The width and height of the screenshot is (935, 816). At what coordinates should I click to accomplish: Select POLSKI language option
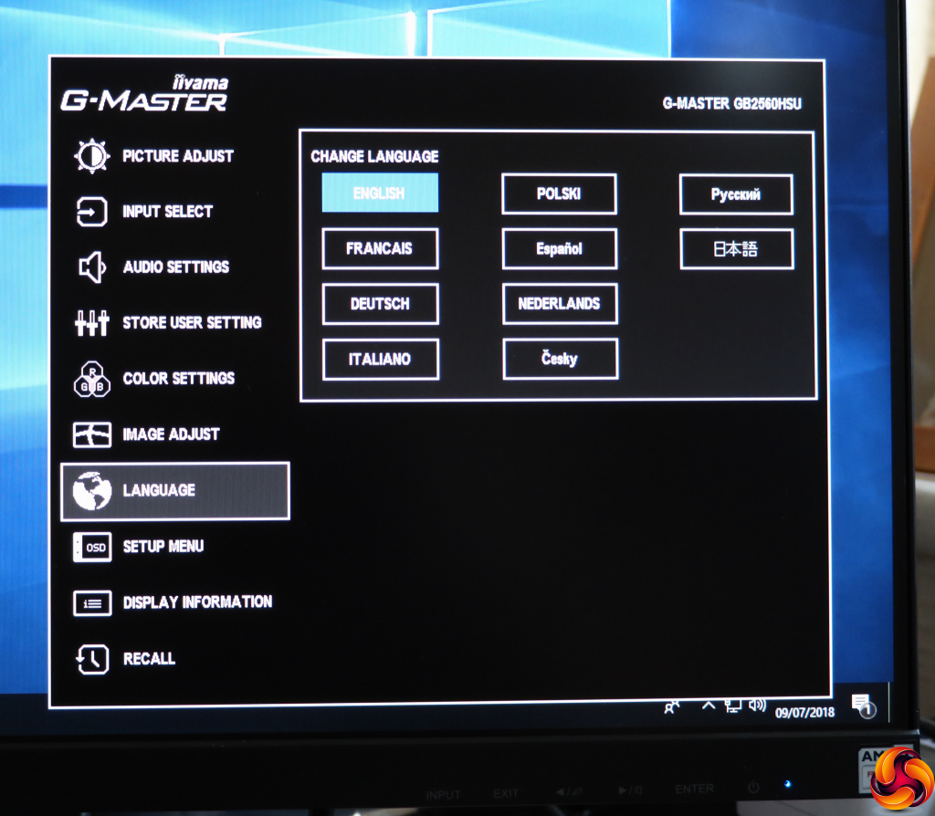tap(560, 194)
